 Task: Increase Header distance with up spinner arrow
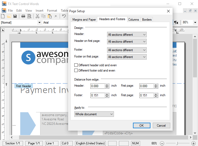[x=107, y=85]
